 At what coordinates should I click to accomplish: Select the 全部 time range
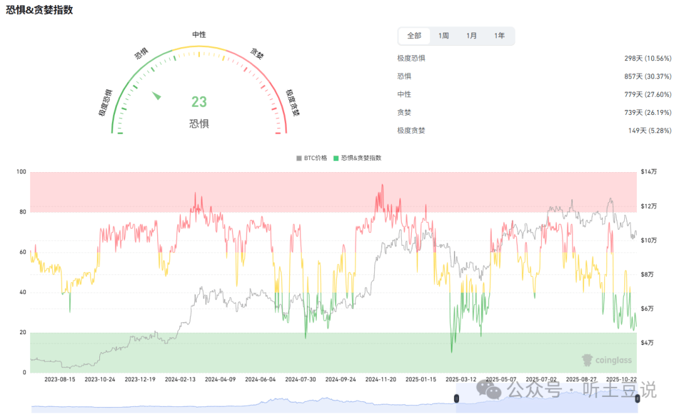click(x=414, y=36)
